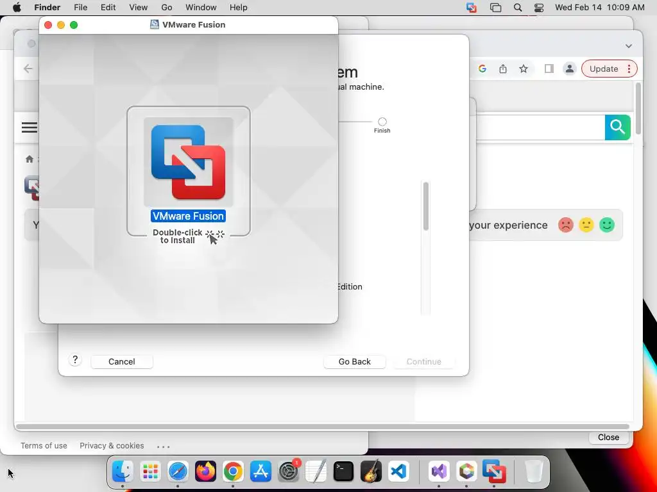Click the Cancel button in the wizard
This screenshot has width=657, height=492.
coord(121,361)
